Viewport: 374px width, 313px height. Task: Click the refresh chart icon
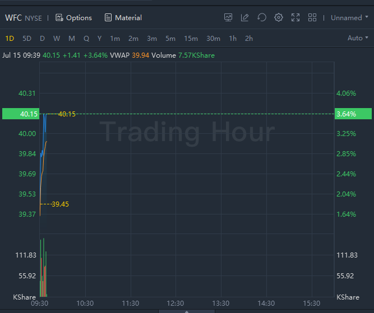(x=262, y=18)
